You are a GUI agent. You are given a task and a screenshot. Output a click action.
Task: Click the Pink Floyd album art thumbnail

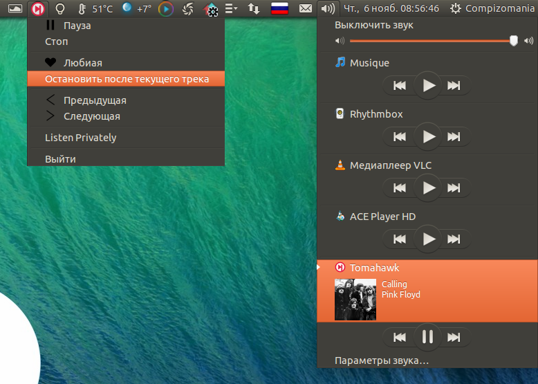355,299
